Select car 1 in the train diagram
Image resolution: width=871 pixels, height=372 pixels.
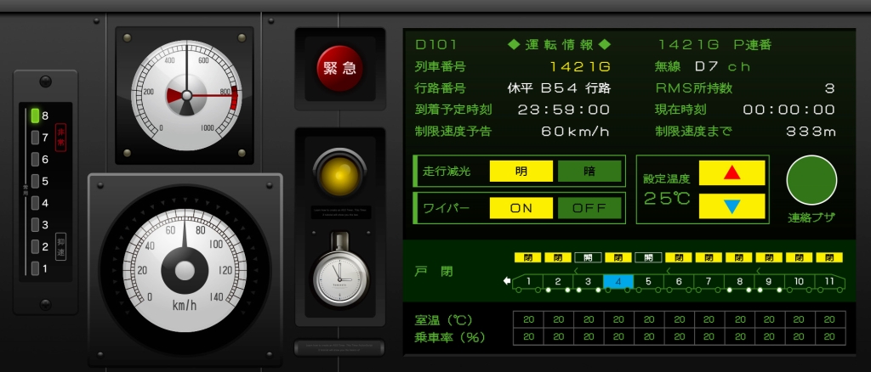pos(527,282)
